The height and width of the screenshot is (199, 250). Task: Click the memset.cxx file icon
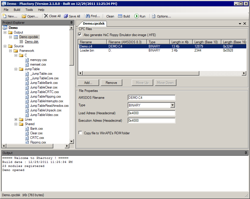coord(27,65)
